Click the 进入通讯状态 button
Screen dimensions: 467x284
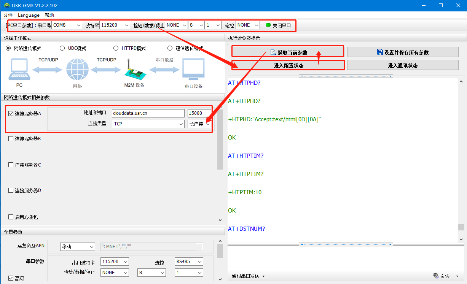click(x=402, y=65)
